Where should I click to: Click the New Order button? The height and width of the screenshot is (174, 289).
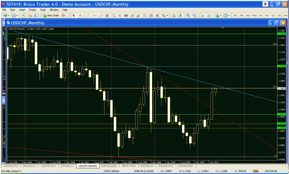point(51,16)
